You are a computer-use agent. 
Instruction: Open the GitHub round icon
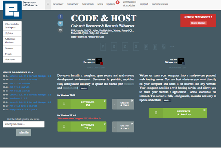pyautogui.click(x=60, y=30)
